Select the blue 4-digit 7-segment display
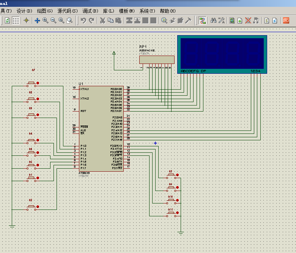This screenshot has width=296, height=253. click(x=222, y=54)
